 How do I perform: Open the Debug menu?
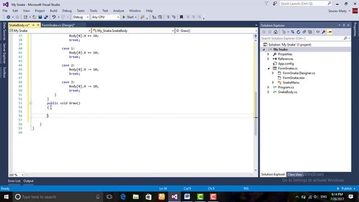click(x=67, y=11)
